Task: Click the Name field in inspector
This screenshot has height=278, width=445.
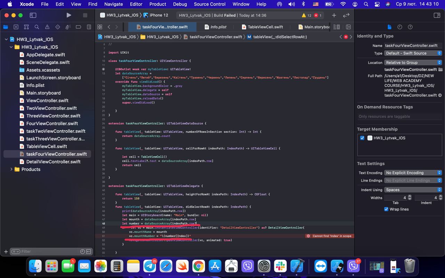Action: point(413,46)
